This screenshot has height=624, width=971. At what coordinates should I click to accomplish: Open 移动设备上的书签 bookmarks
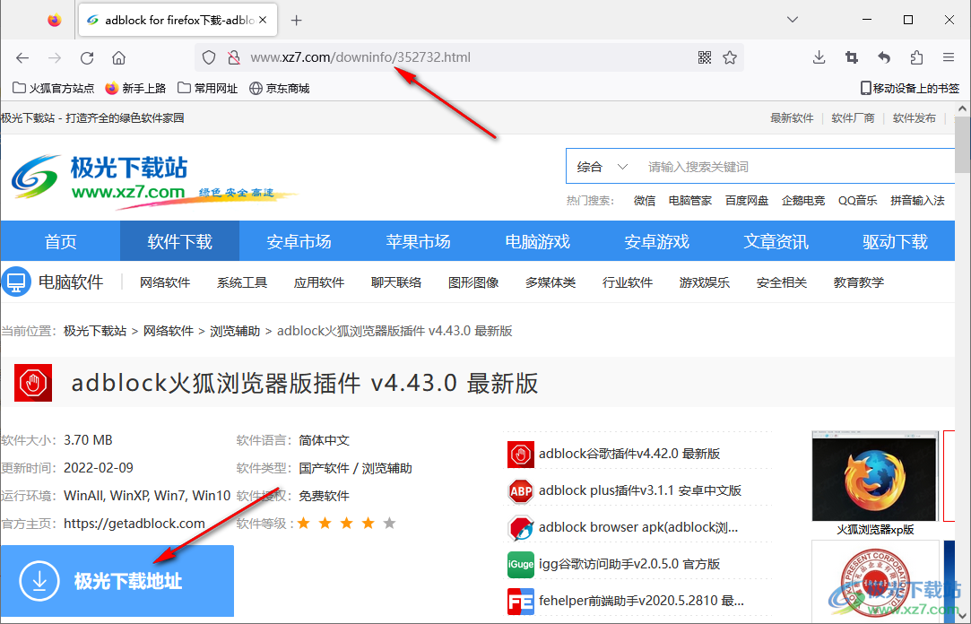[x=910, y=89]
